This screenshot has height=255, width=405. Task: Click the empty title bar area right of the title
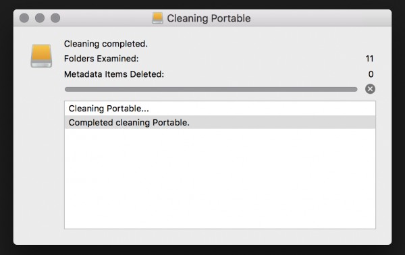tap(320, 18)
